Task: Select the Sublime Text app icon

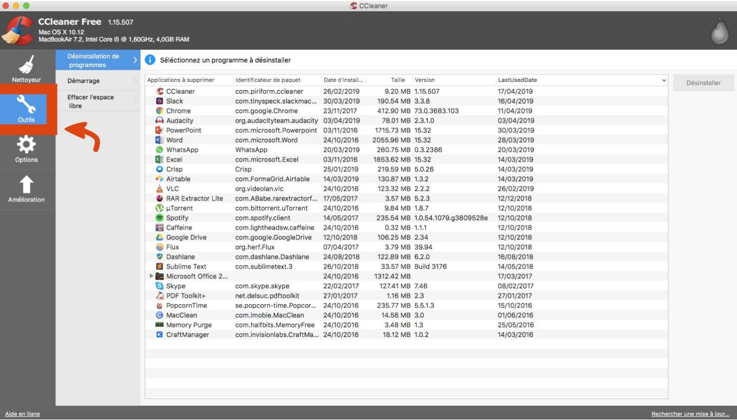Action: [160, 267]
